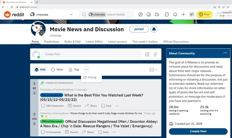Open the three-dot more sort options
The image size is (232, 138).
[86, 70]
